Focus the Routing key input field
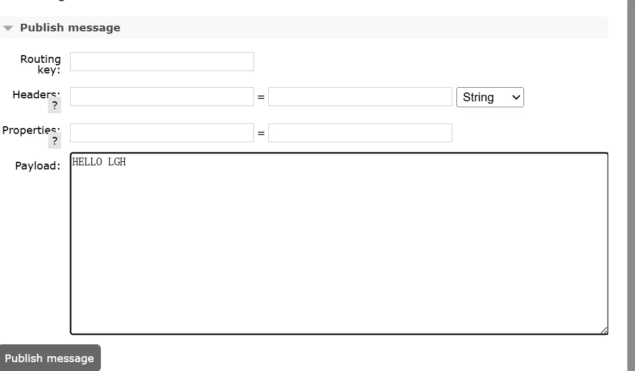Screen dimensions: 635x371 [161, 62]
